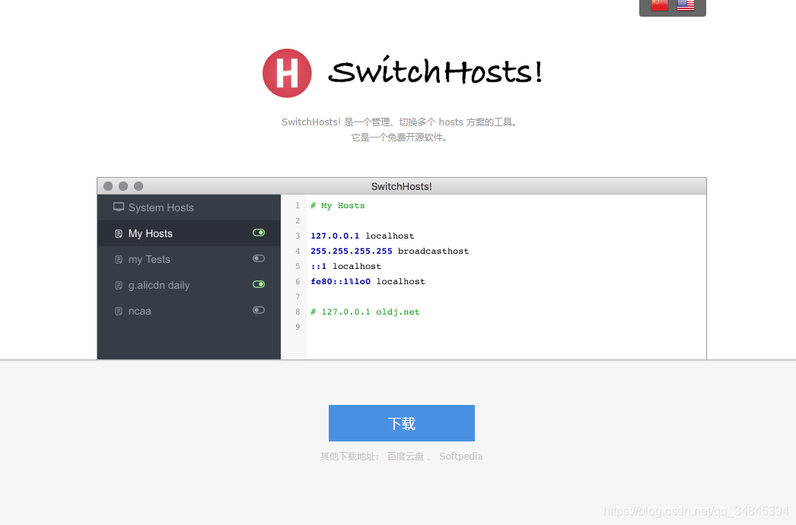Enable the ncaa toggle
The height and width of the screenshot is (525, 796).
pyautogui.click(x=259, y=310)
